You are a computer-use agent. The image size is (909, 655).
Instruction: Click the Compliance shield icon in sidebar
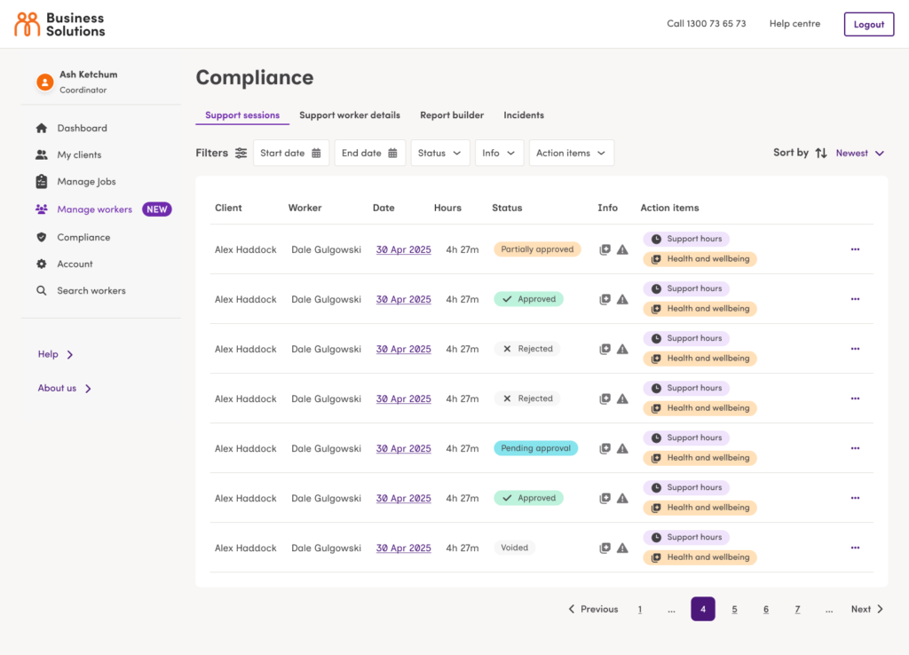tap(41, 238)
